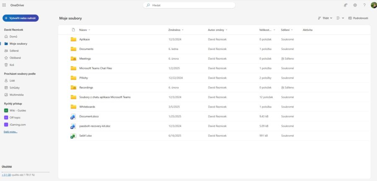
Task: Click Sdíleno status for Meetings
Action: coord(287,58)
